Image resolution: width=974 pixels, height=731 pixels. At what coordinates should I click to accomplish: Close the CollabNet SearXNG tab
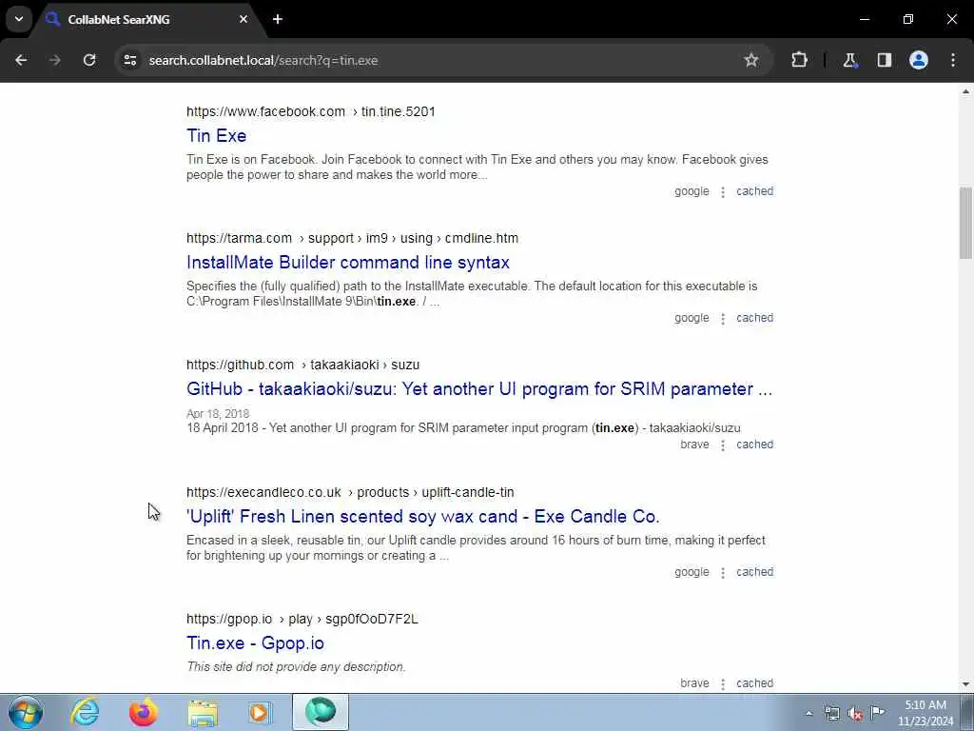pyautogui.click(x=243, y=19)
